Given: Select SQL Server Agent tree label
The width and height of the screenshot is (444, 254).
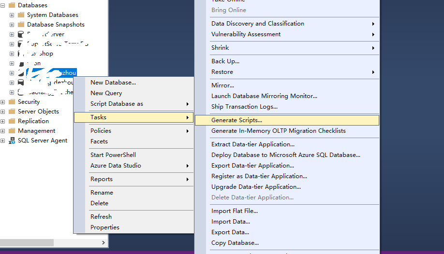Looking at the screenshot, I should [x=43, y=141].
